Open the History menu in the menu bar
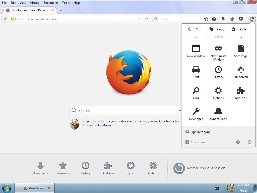 [35, 3]
